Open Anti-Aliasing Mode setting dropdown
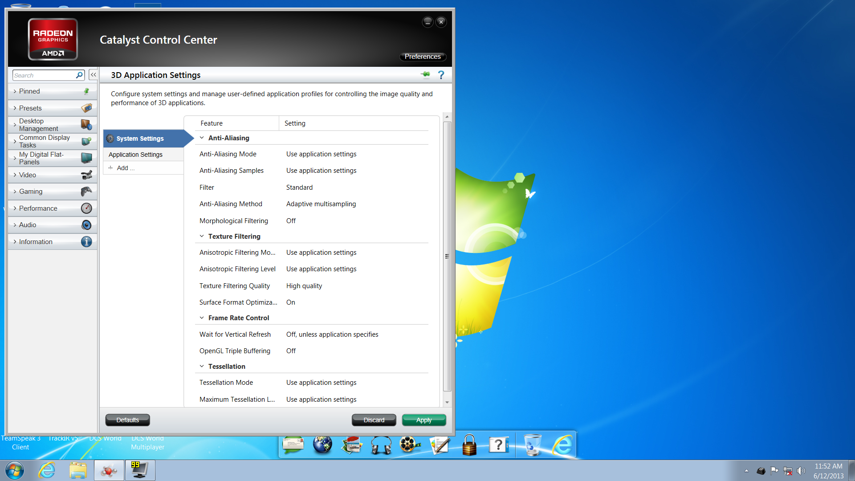855x481 pixels. point(321,154)
